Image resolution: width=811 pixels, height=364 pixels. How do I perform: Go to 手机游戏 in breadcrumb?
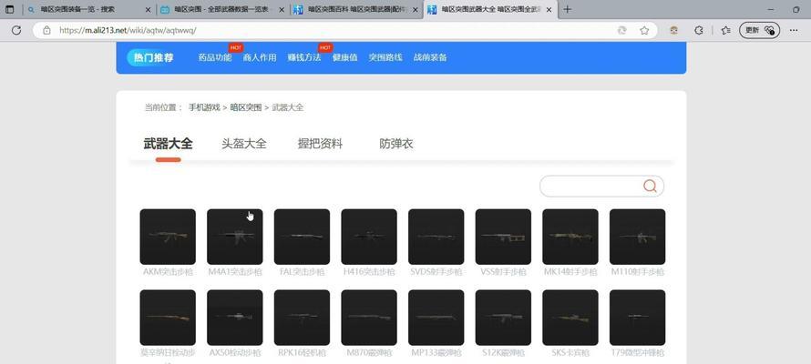[204, 107]
